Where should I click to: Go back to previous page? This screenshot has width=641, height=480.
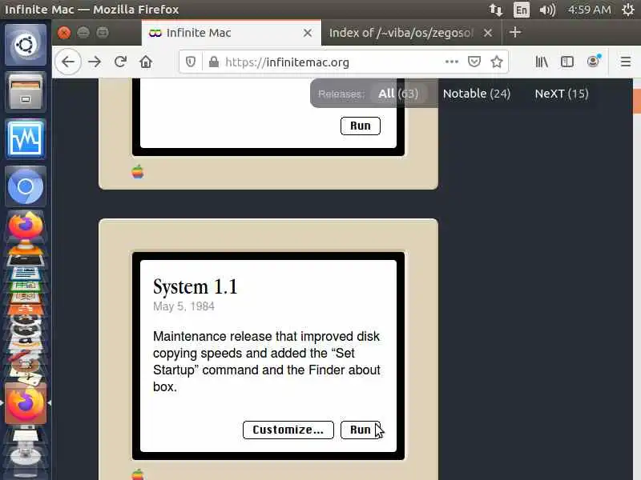[68, 62]
